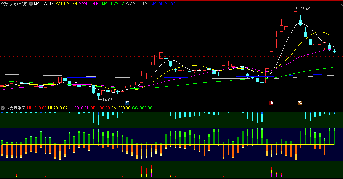Screen dimensions: 343x179
Task: Click the MA20: 26.95 label
Action: click(89, 4)
